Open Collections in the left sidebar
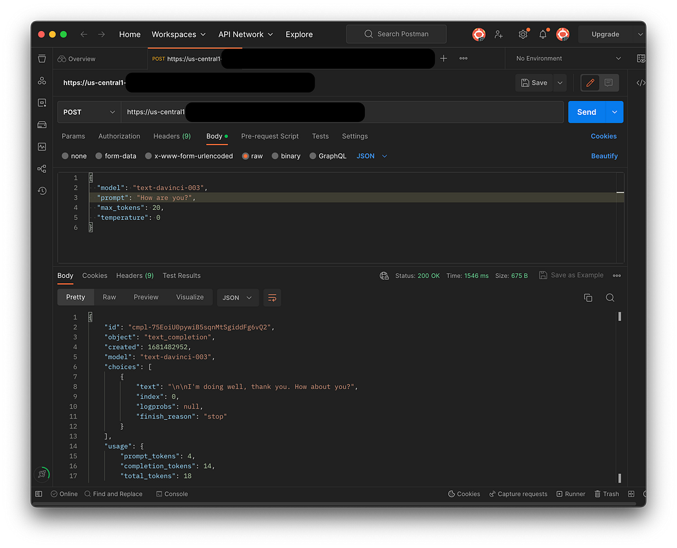The image size is (677, 548). tap(42, 59)
